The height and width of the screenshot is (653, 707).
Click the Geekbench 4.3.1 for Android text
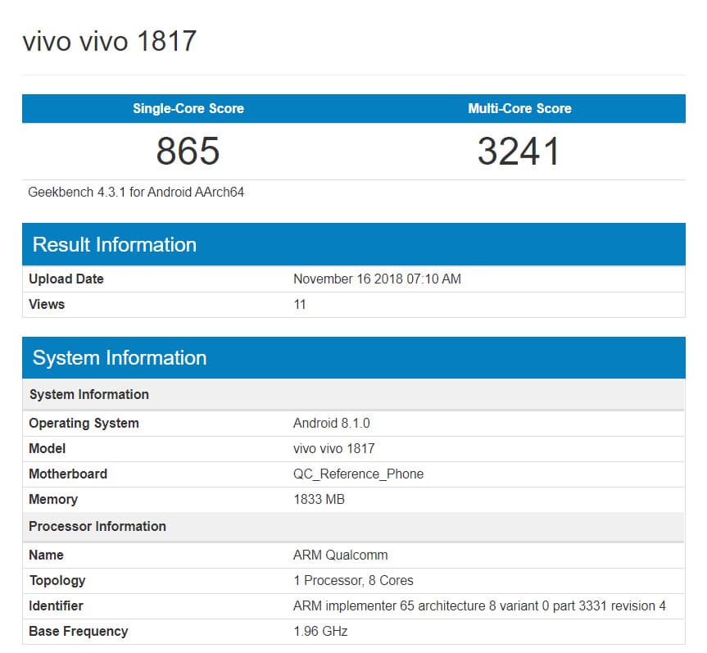[x=136, y=192]
